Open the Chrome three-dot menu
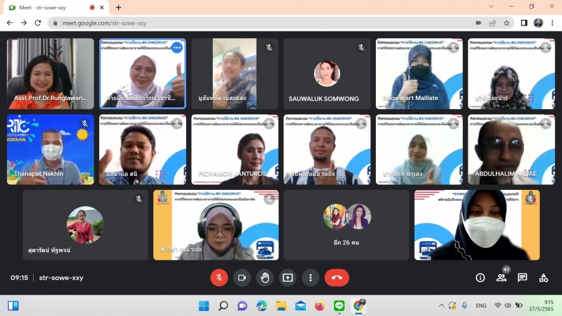 [x=552, y=22]
